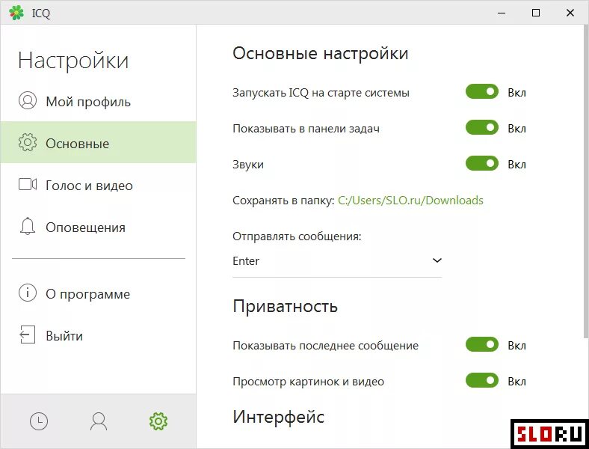Select Основные settings section
The width and height of the screenshot is (589, 449).
[x=98, y=142]
